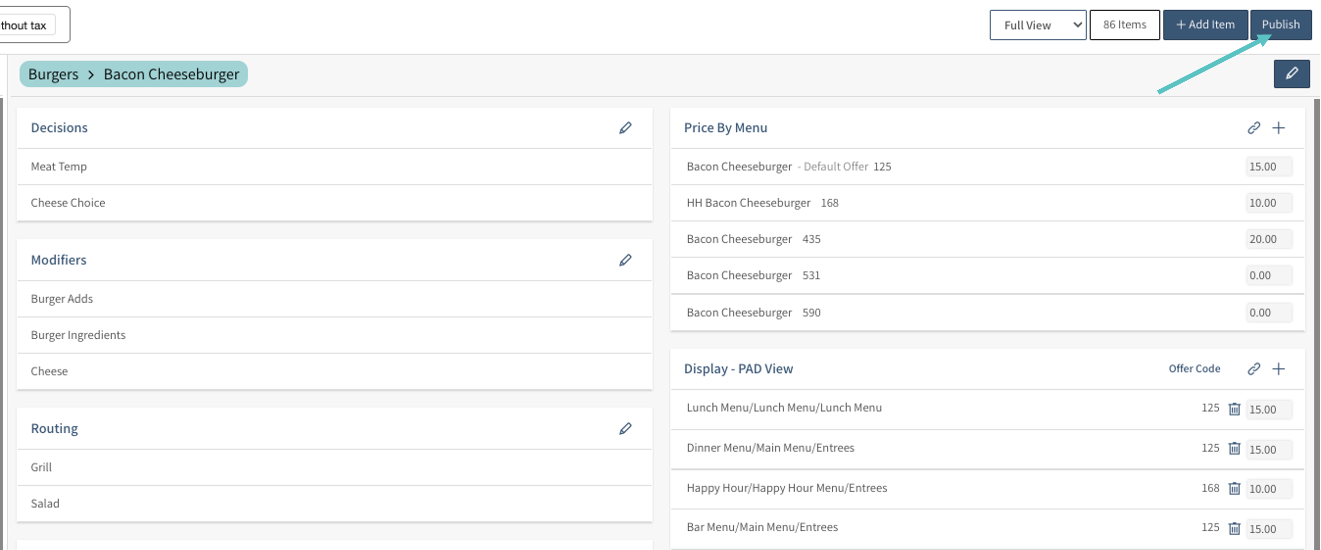Delete Bar Menu display entry
Image resolution: width=1321 pixels, height=550 pixels.
click(1234, 528)
